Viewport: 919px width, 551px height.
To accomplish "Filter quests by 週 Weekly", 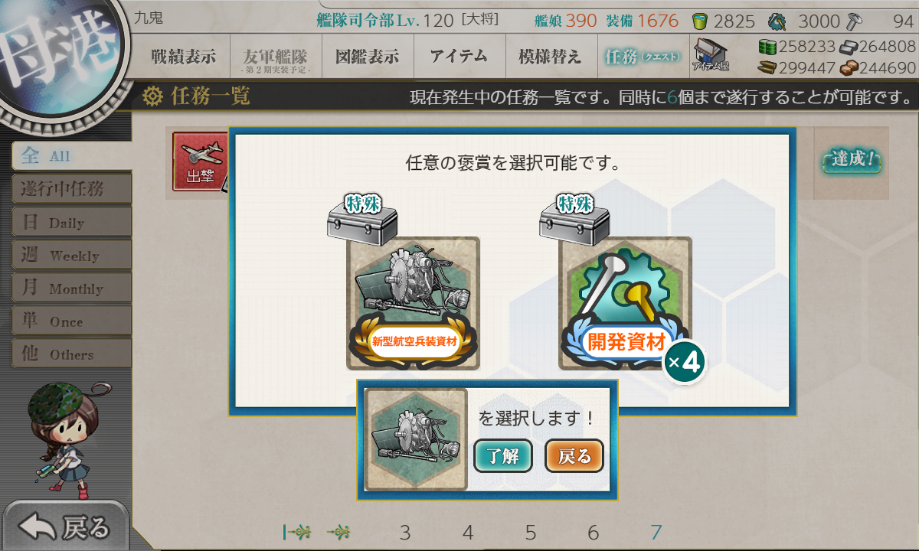I will (x=71, y=255).
